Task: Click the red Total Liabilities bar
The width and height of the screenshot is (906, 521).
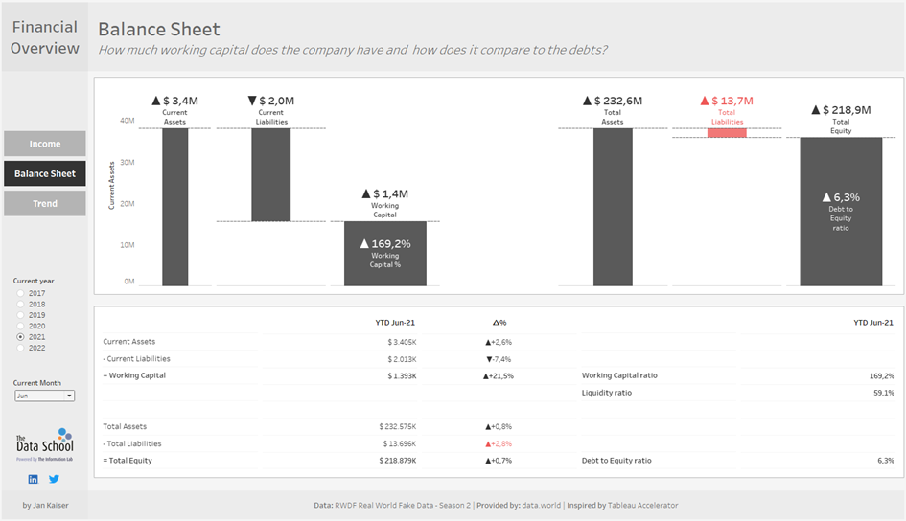Action: pyautogui.click(x=727, y=133)
